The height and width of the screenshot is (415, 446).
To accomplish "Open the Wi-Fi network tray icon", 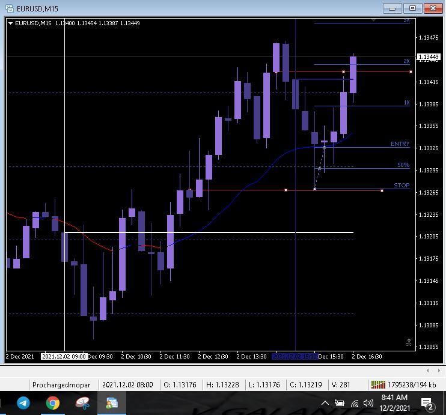I will pos(355,403).
